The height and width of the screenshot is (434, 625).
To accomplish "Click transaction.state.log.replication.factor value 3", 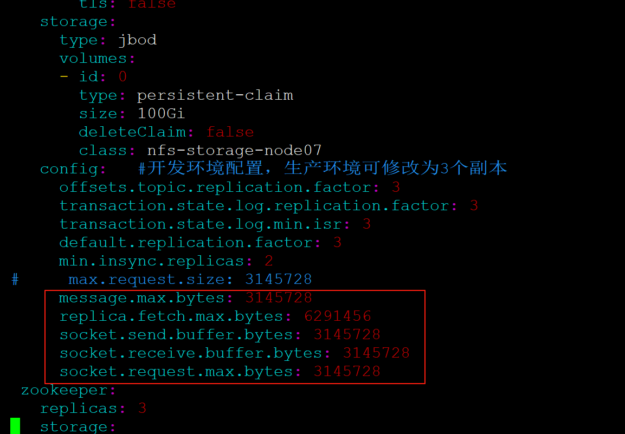I will click(x=474, y=206).
